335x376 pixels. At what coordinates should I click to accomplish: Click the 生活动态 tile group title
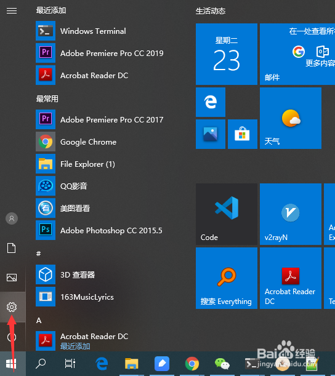tap(211, 11)
